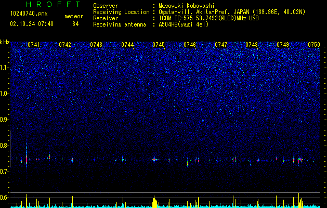Click the gray frequency range bar on left axis

click(10, 149)
